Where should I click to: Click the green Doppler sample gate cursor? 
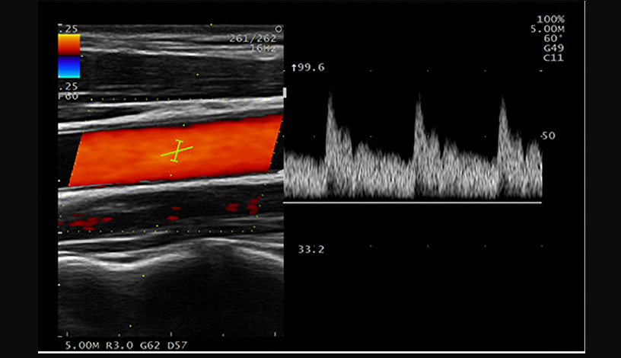click(x=177, y=151)
